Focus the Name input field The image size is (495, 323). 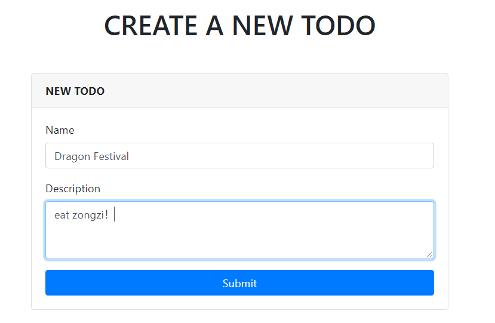click(239, 156)
